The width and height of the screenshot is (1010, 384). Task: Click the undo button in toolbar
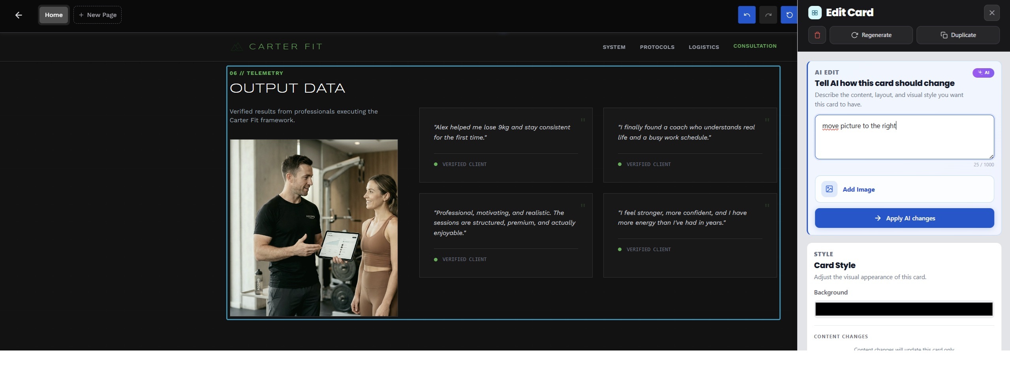click(746, 15)
